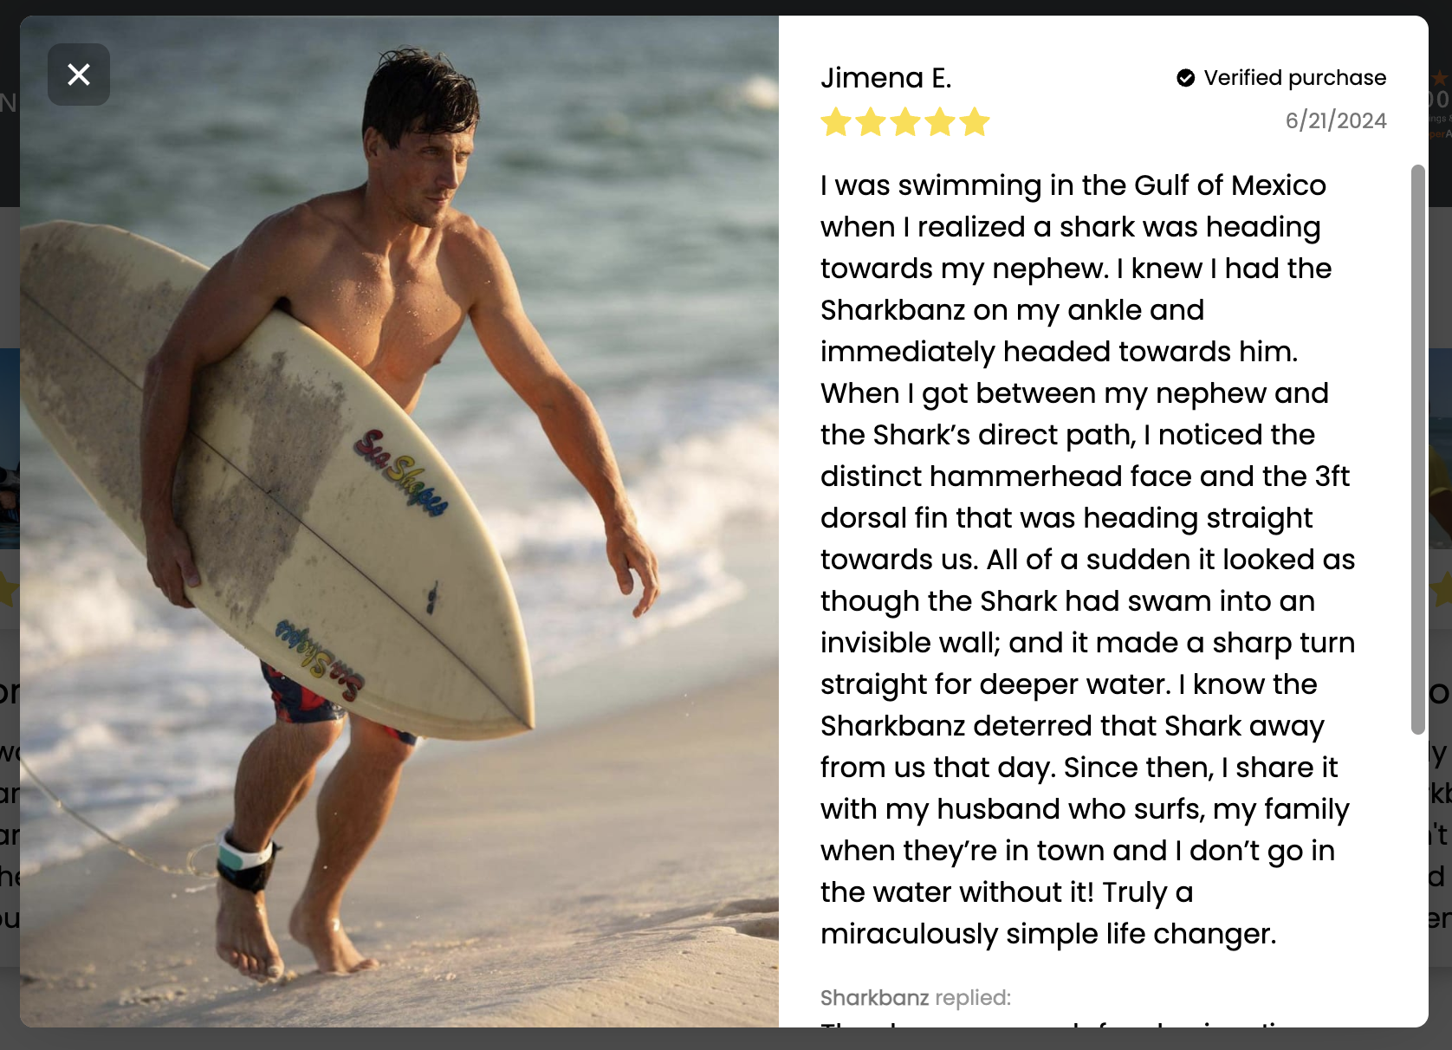The height and width of the screenshot is (1050, 1452).
Task: Click the fourth yellow rating star
Action: [940, 122]
